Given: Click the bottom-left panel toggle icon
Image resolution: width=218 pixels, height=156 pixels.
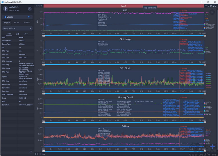Looking at the screenshot, I should point(36,154).
